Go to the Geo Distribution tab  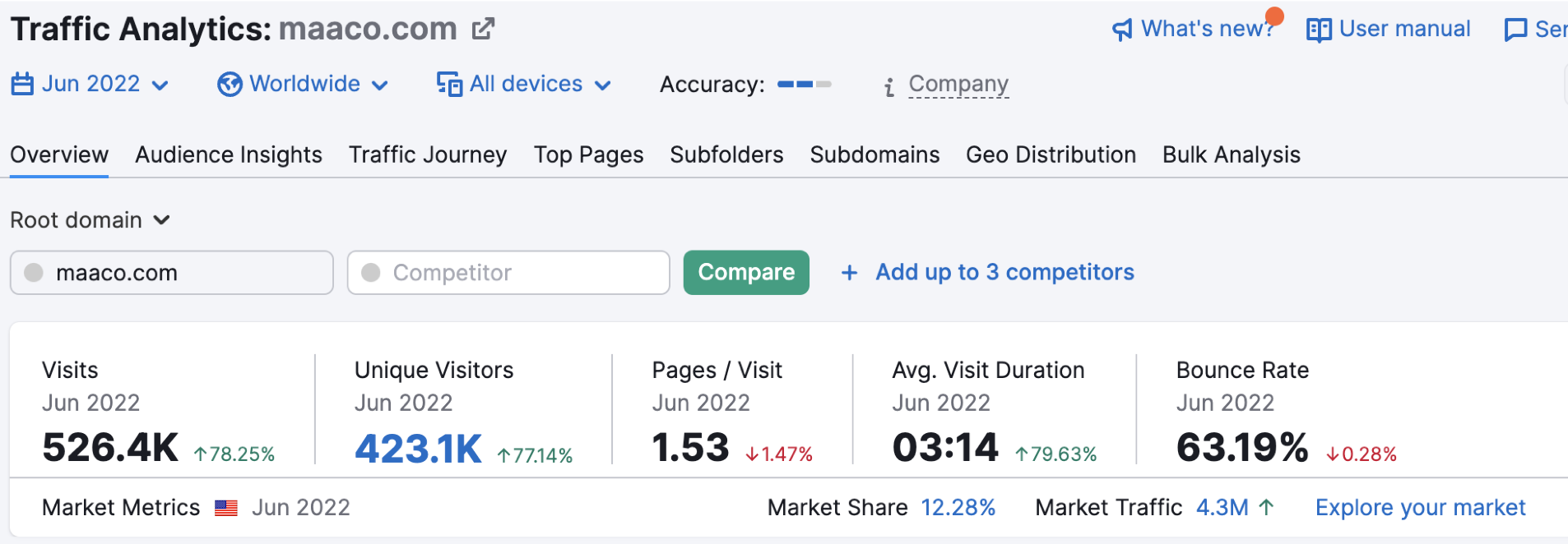point(1051,154)
